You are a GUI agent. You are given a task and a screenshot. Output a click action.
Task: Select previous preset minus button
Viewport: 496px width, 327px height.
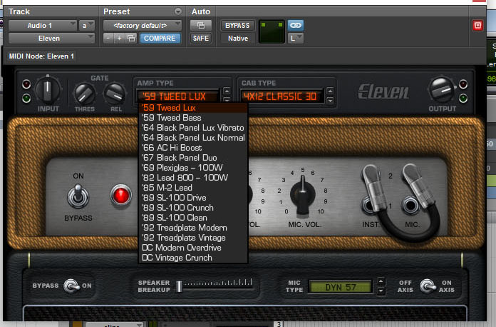tap(108, 39)
